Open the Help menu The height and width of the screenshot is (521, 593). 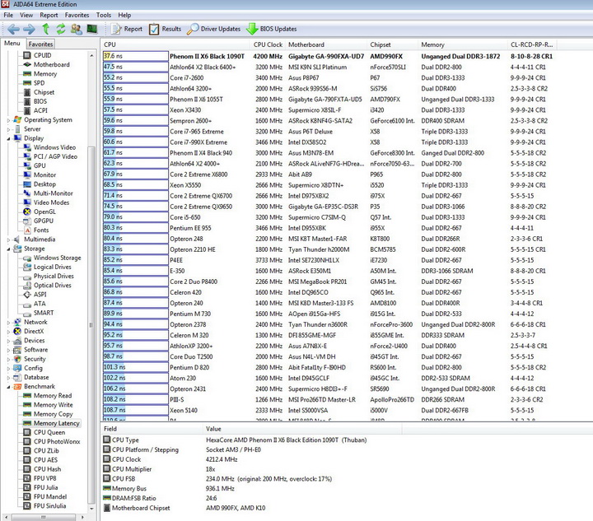(x=124, y=15)
